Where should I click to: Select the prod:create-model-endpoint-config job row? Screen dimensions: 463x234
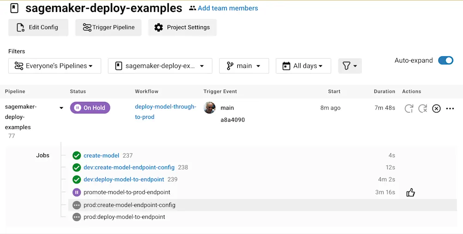[263, 205]
